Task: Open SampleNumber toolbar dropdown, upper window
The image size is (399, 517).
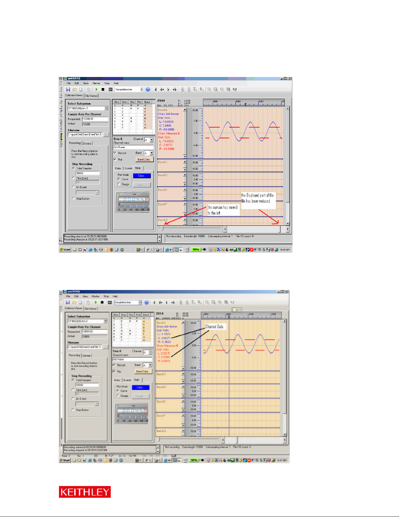Action: tap(141, 89)
